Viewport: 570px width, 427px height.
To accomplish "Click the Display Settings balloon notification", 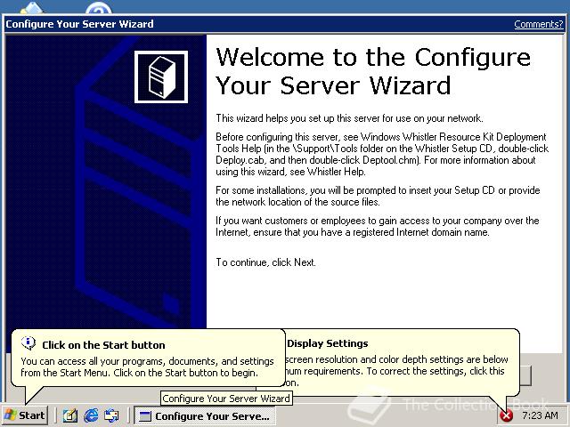I will coord(402,362).
